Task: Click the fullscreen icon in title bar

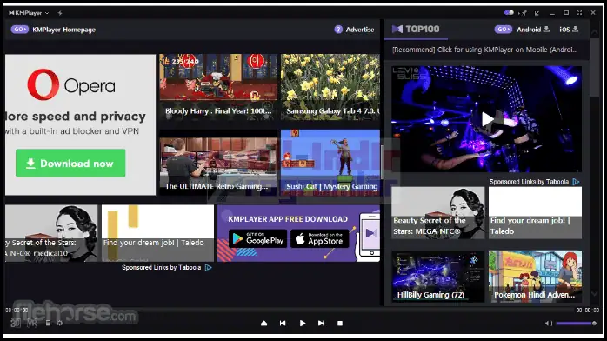Action: (579, 13)
